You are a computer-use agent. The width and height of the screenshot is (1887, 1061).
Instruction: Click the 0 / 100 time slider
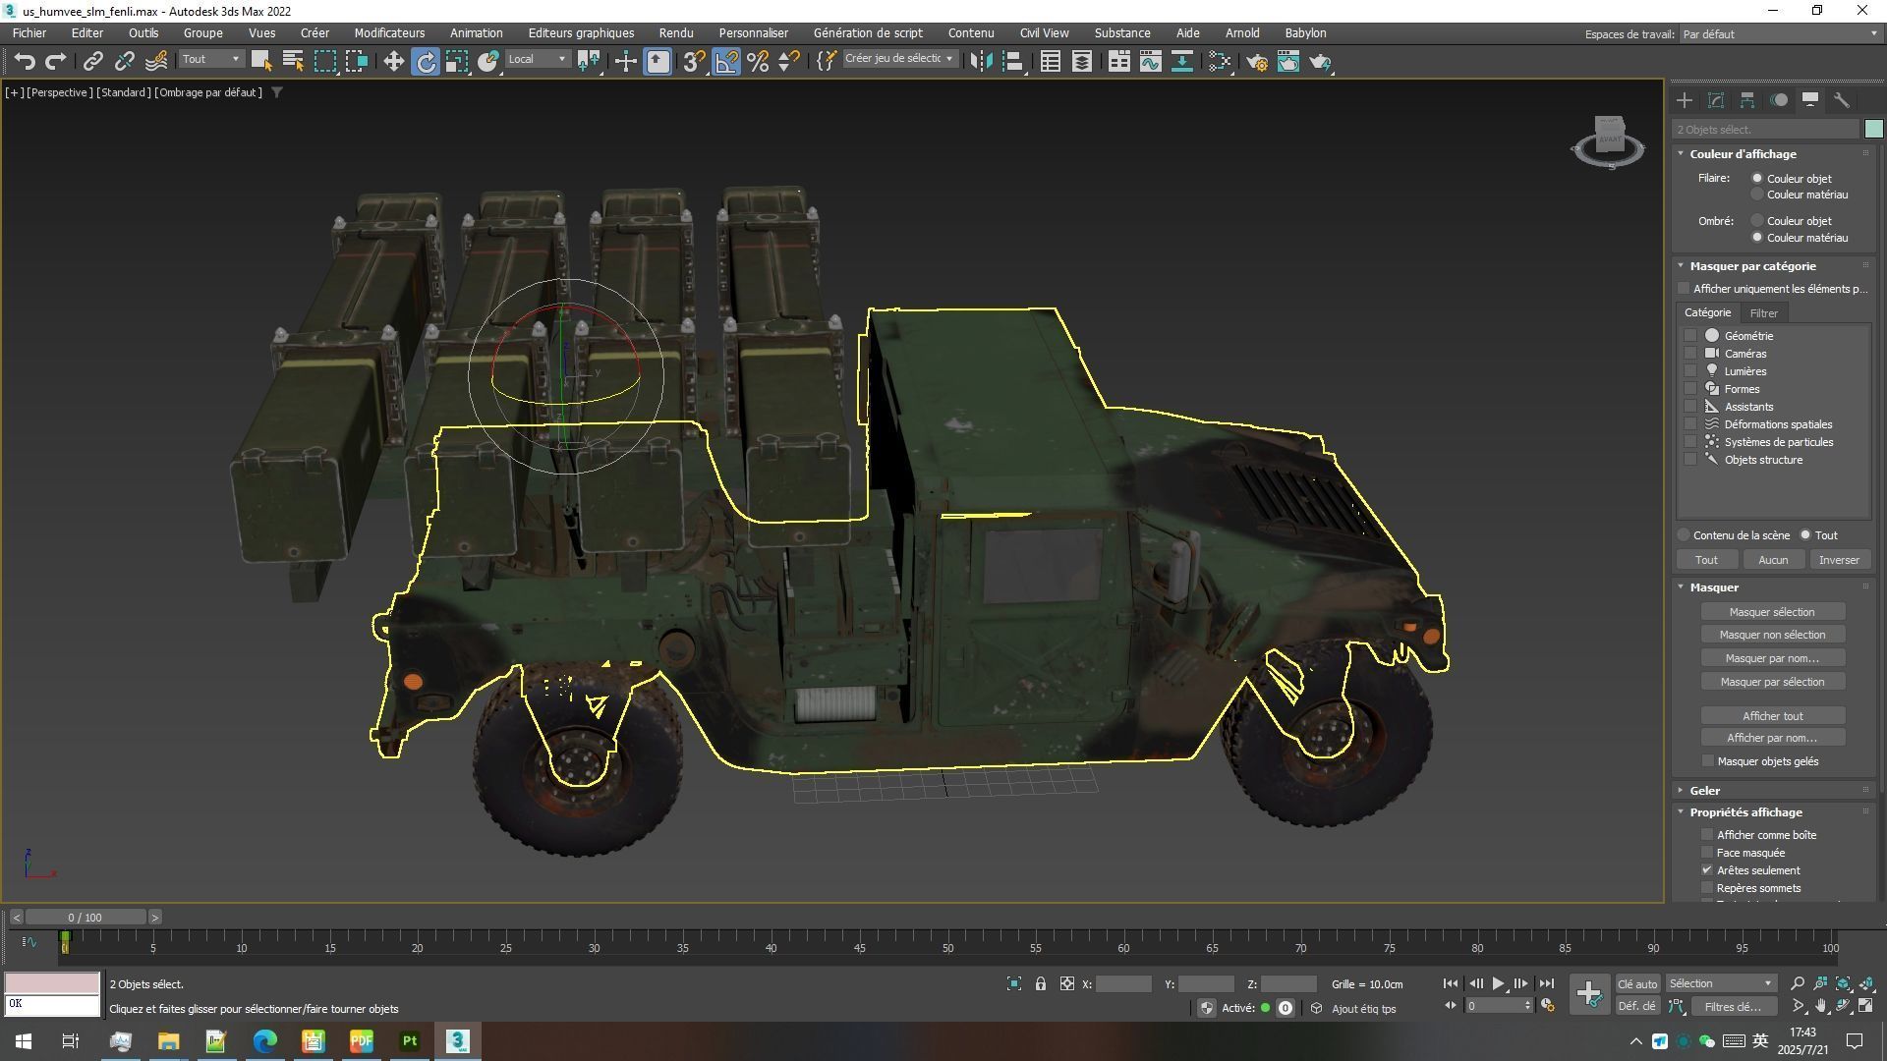click(86, 918)
